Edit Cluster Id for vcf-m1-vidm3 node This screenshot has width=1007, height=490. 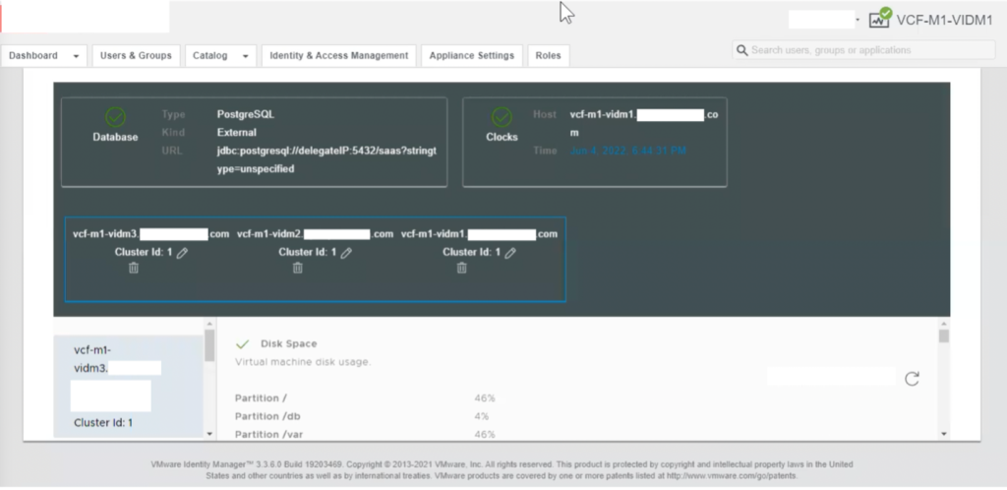182,253
